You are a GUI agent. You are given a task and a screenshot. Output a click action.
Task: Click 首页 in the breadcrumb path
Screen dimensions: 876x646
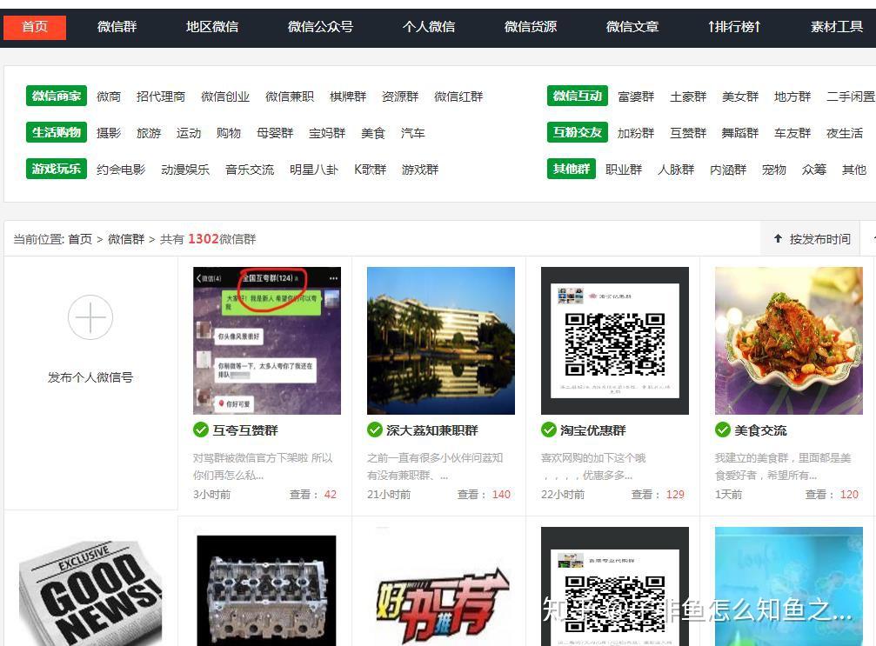point(80,239)
